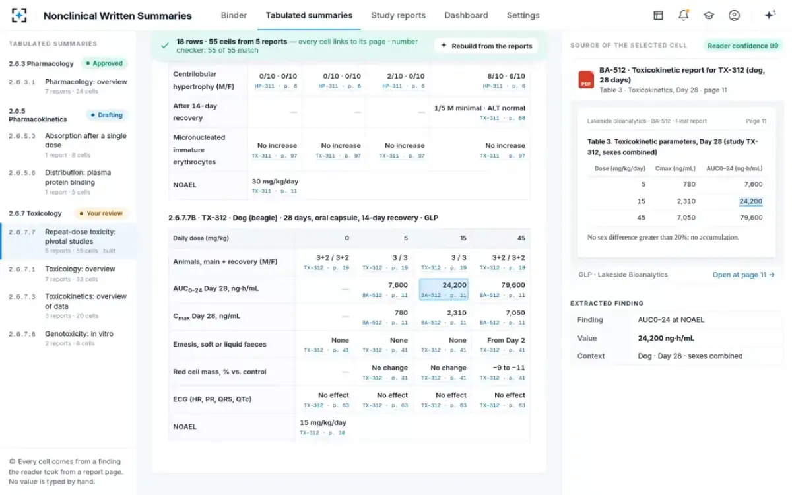Click the 2.6.7 Toxicology section heading
Image resolution: width=792 pixels, height=495 pixels.
35,213
